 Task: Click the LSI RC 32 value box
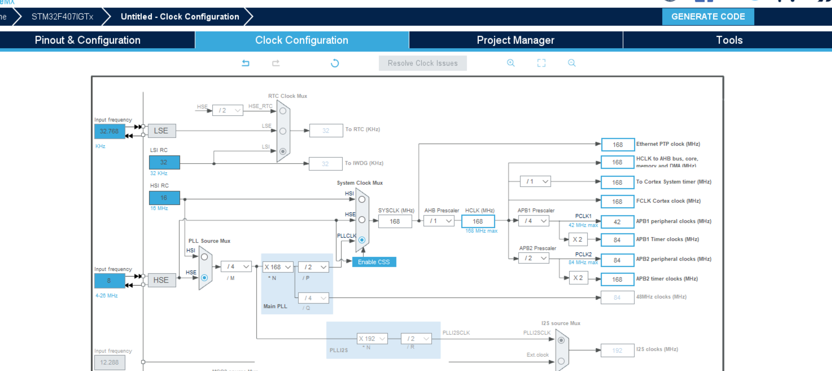(164, 162)
